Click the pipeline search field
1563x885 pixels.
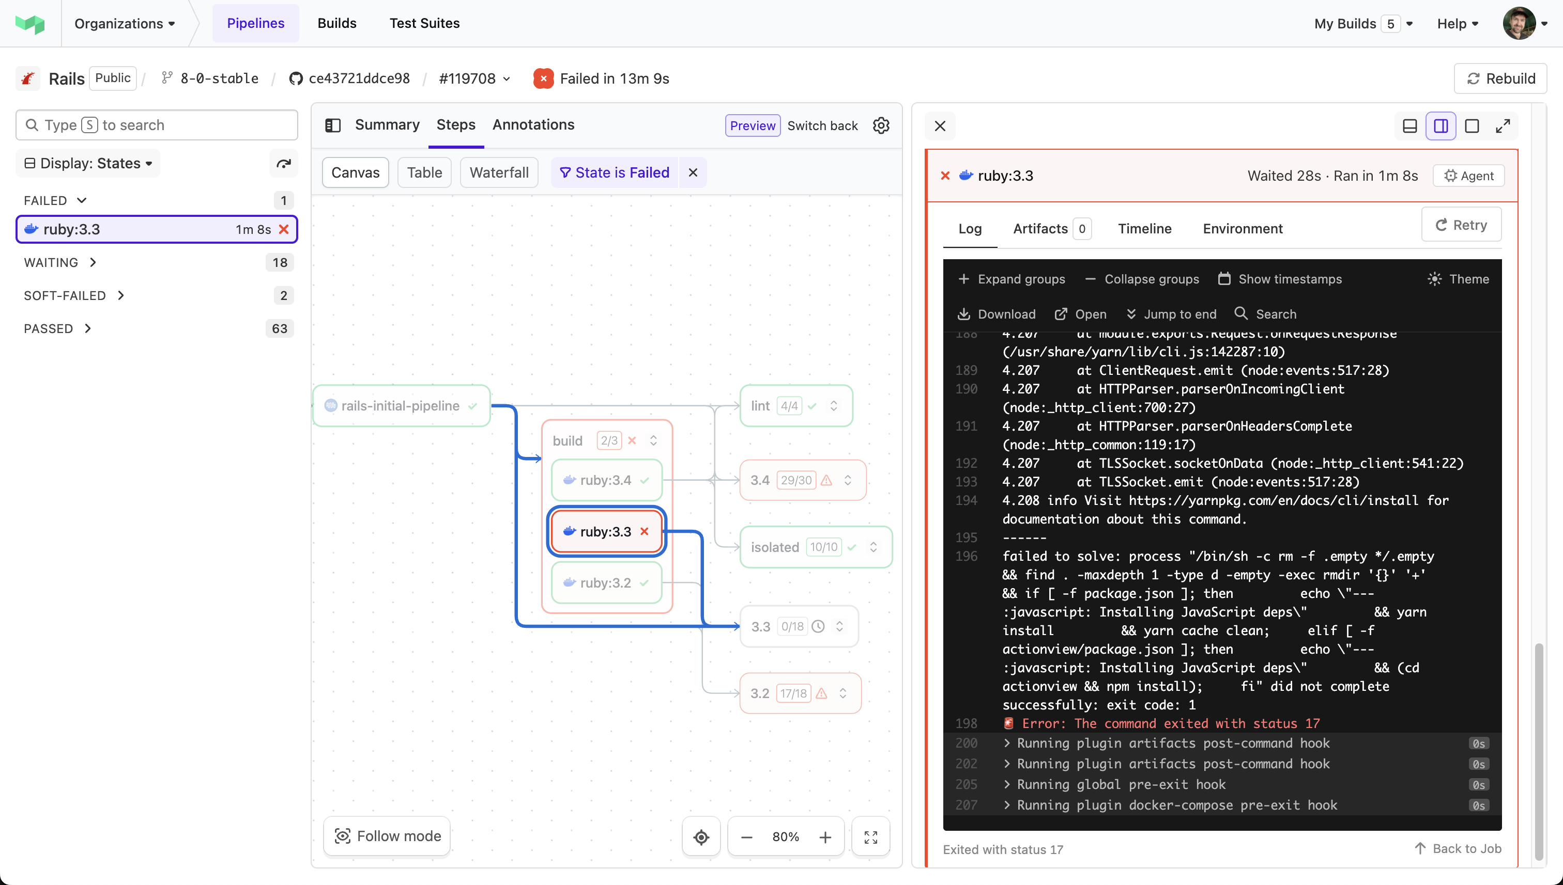point(157,124)
